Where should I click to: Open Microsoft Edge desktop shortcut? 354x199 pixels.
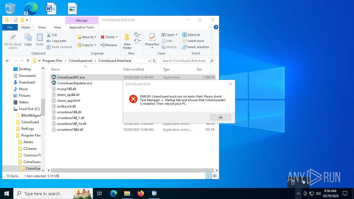point(30,8)
